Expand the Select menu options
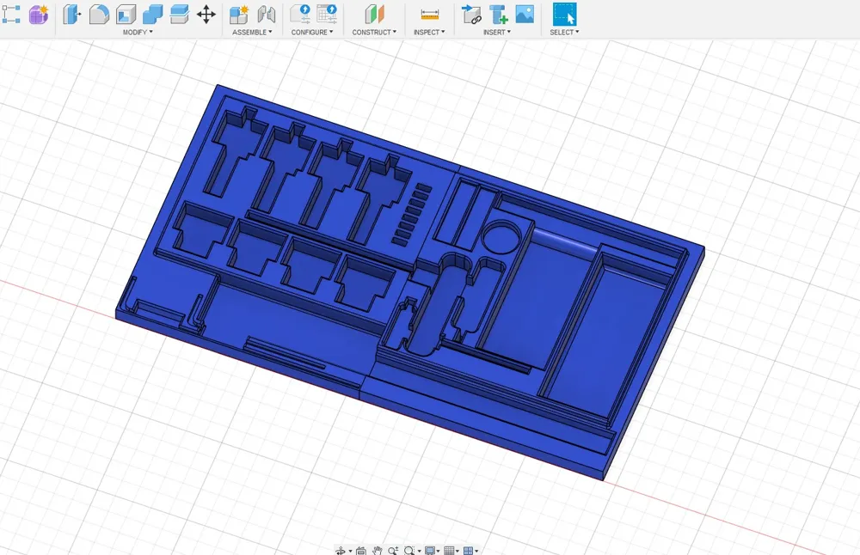 pyautogui.click(x=564, y=32)
